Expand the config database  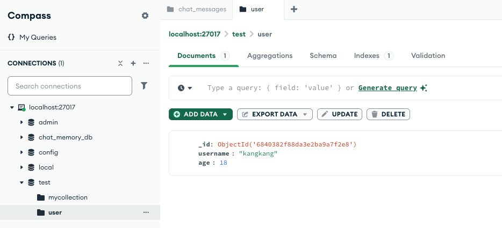click(21, 152)
